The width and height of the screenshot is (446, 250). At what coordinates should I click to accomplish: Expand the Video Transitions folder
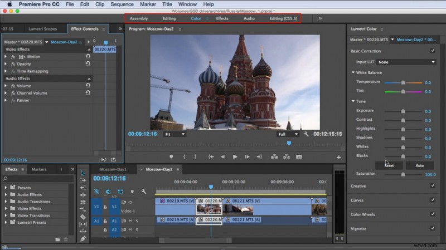point(6,215)
